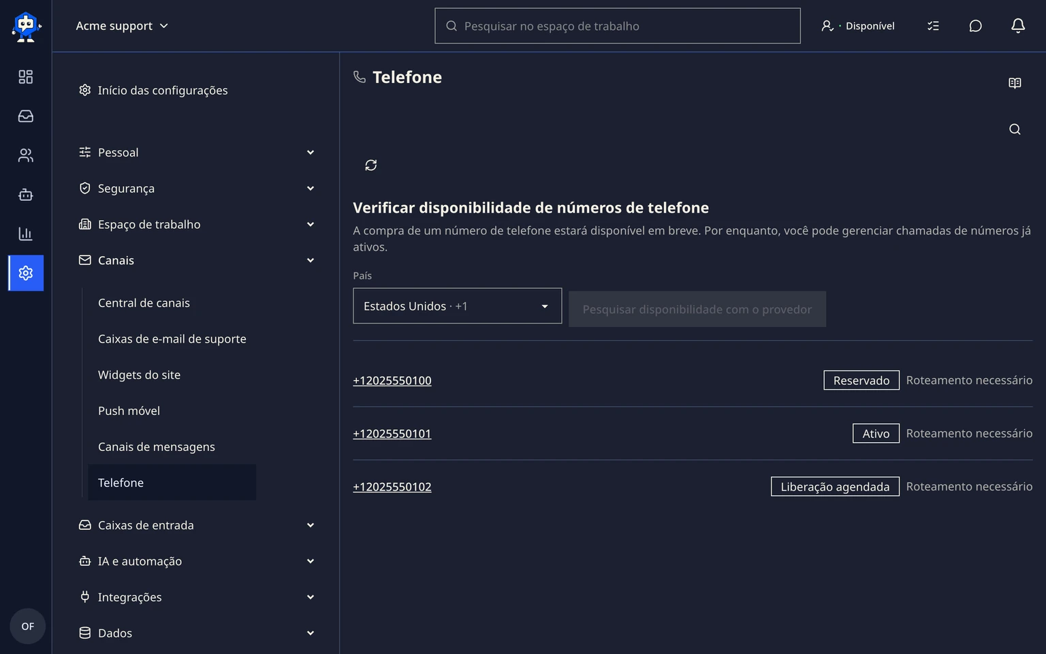Open the notifications bell icon
1046x654 pixels.
click(x=1017, y=26)
